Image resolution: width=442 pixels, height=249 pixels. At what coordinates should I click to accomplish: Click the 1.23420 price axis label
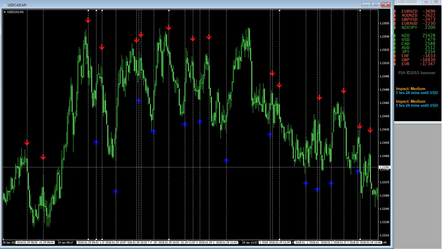pyautogui.click(x=385, y=143)
